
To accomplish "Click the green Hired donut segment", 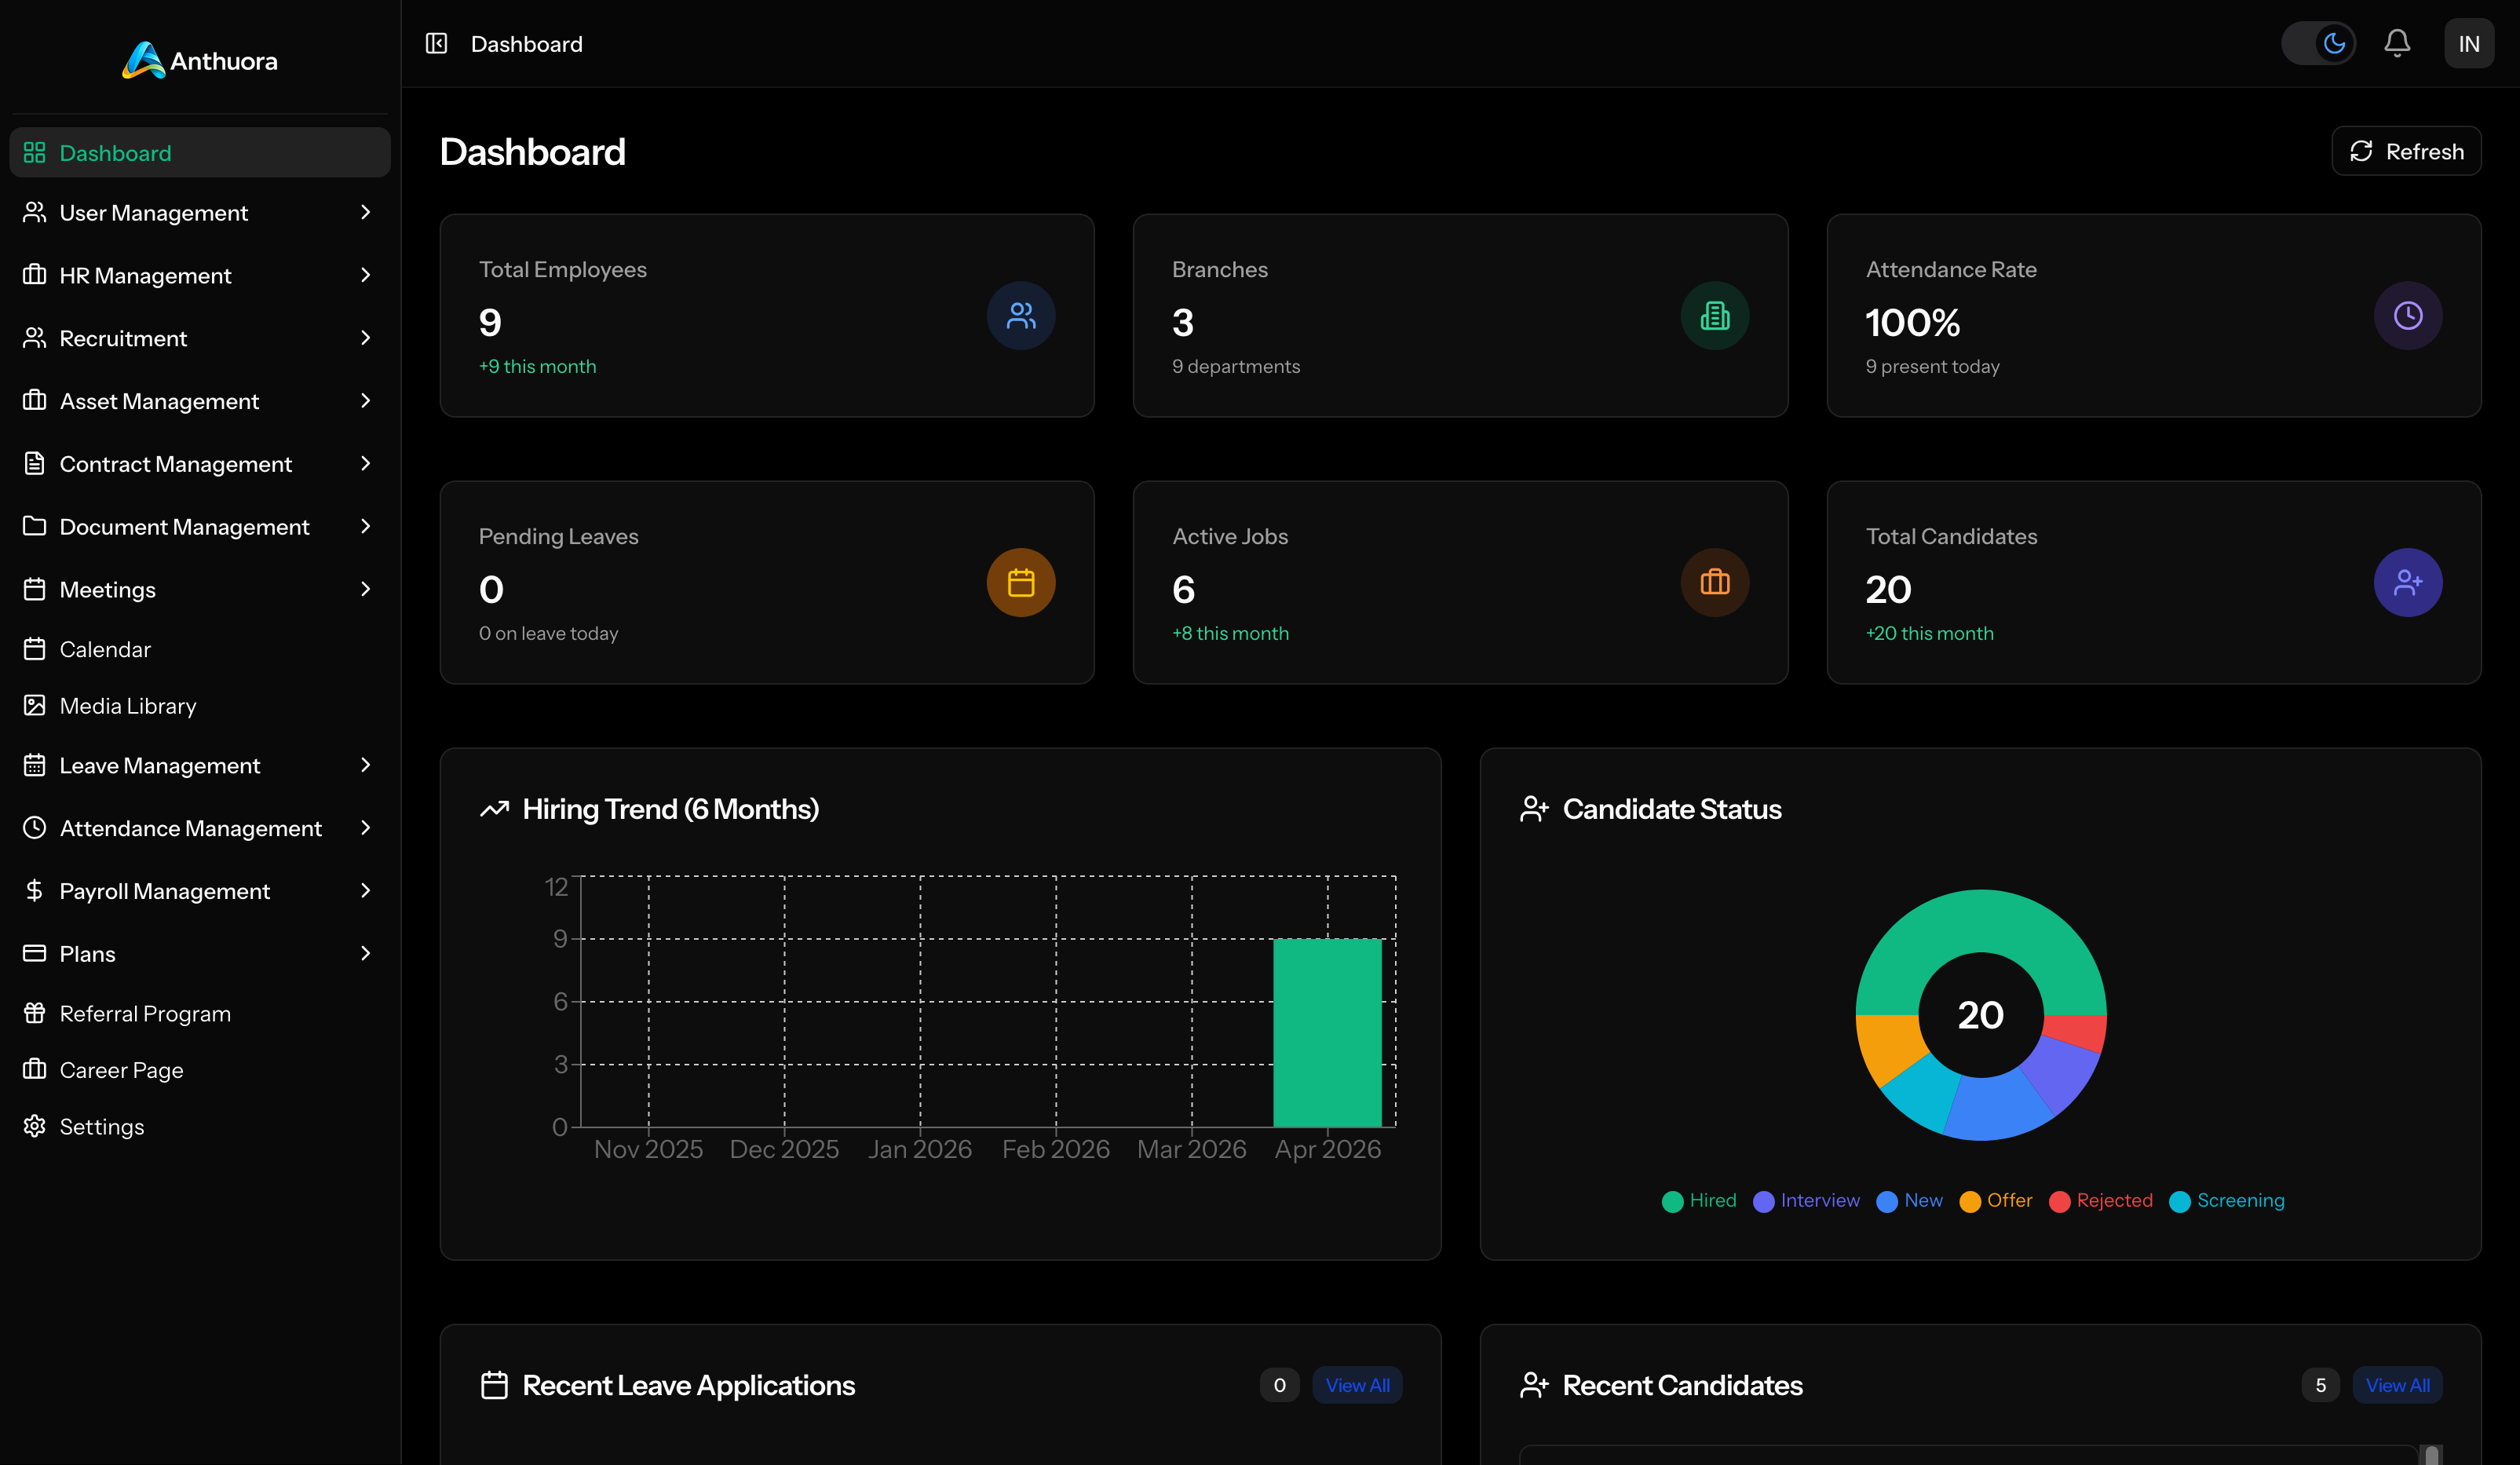I will pyautogui.click(x=1980, y=920).
